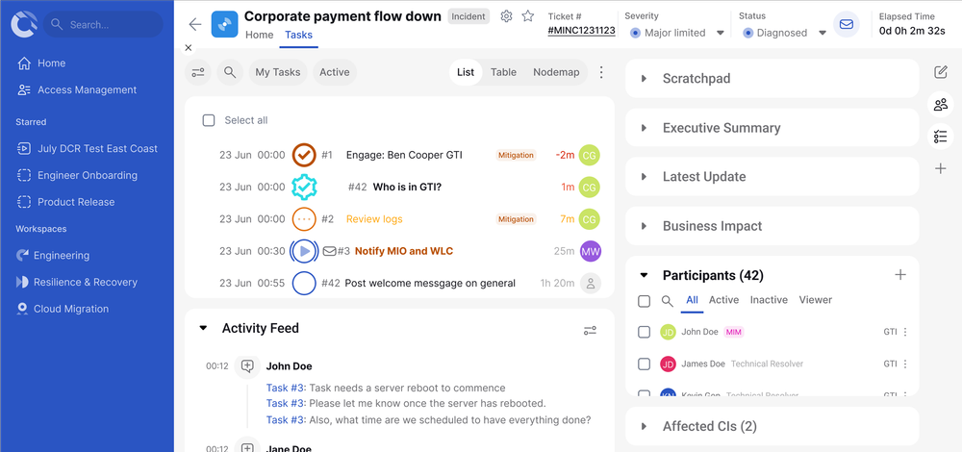Open the three-dot task view options menu
This screenshot has height=452, width=962.
click(x=601, y=72)
